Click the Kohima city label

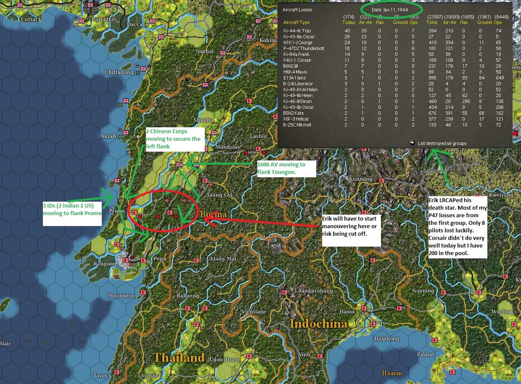(268, 40)
